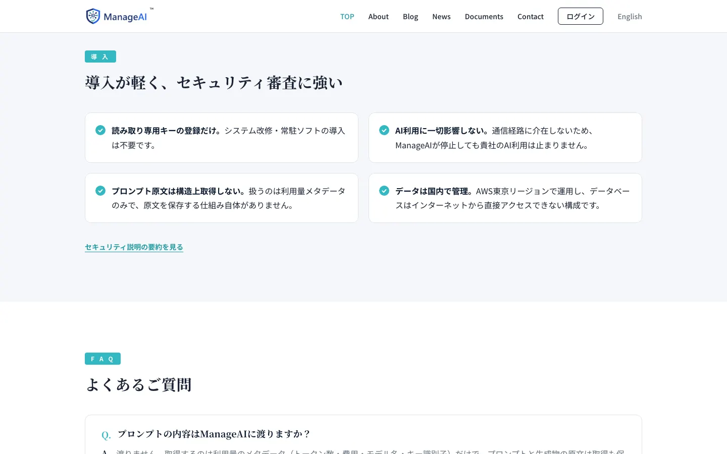Click the 導入 section badge
This screenshot has width=727, height=454.
tap(100, 56)
